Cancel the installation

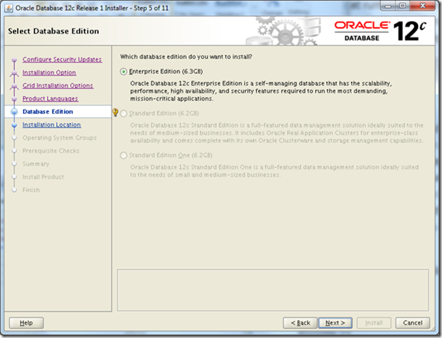[413, 323]
